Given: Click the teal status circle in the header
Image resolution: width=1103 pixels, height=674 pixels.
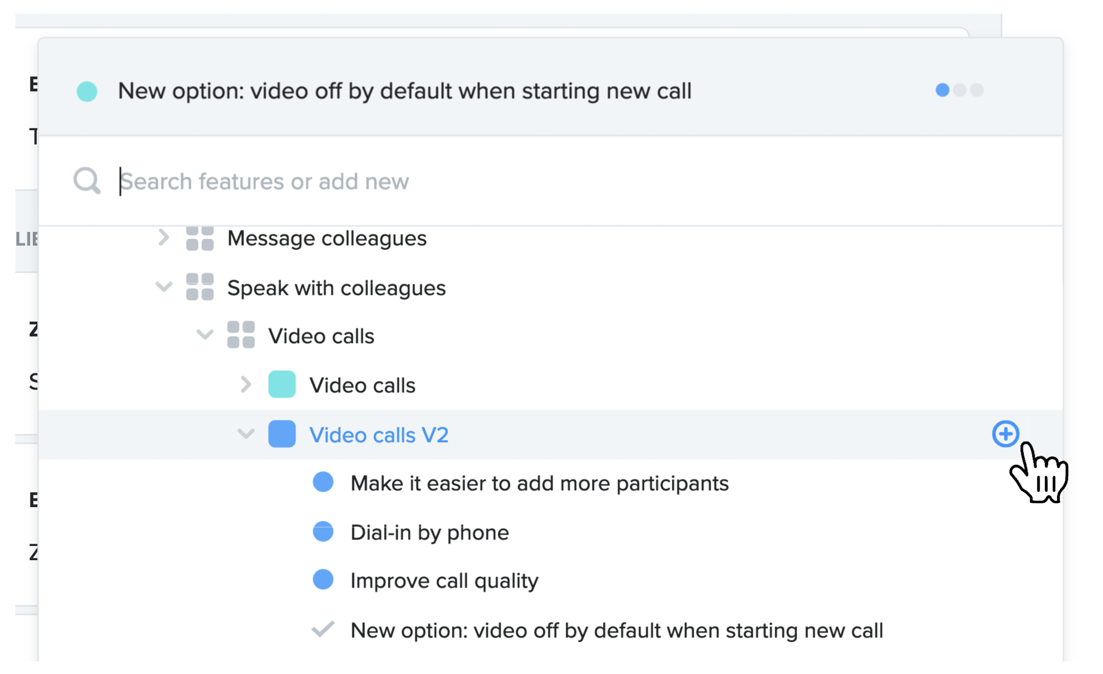Looking at the screenshot, I should [87, 91].
